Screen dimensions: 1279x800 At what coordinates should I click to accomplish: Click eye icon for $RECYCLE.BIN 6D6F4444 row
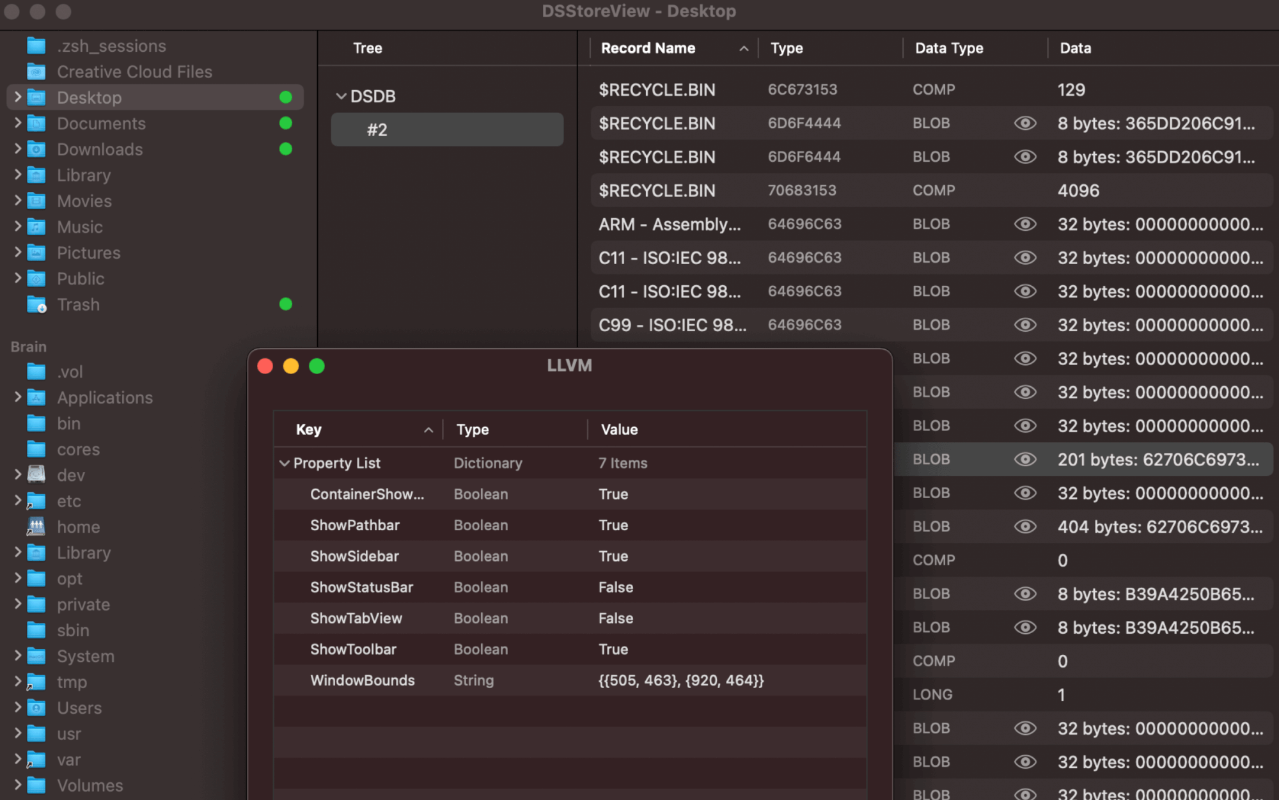(x=1025, y=123)
